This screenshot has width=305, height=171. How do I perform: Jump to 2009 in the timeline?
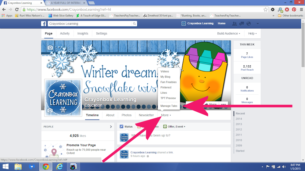pos(239,145)
